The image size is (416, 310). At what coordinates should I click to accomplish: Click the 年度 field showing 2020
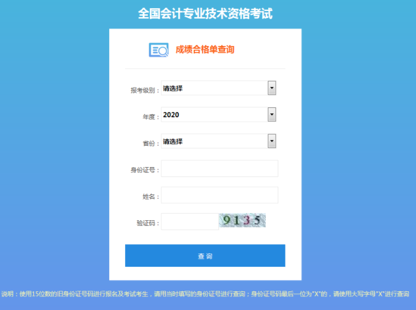click(218, 114)
